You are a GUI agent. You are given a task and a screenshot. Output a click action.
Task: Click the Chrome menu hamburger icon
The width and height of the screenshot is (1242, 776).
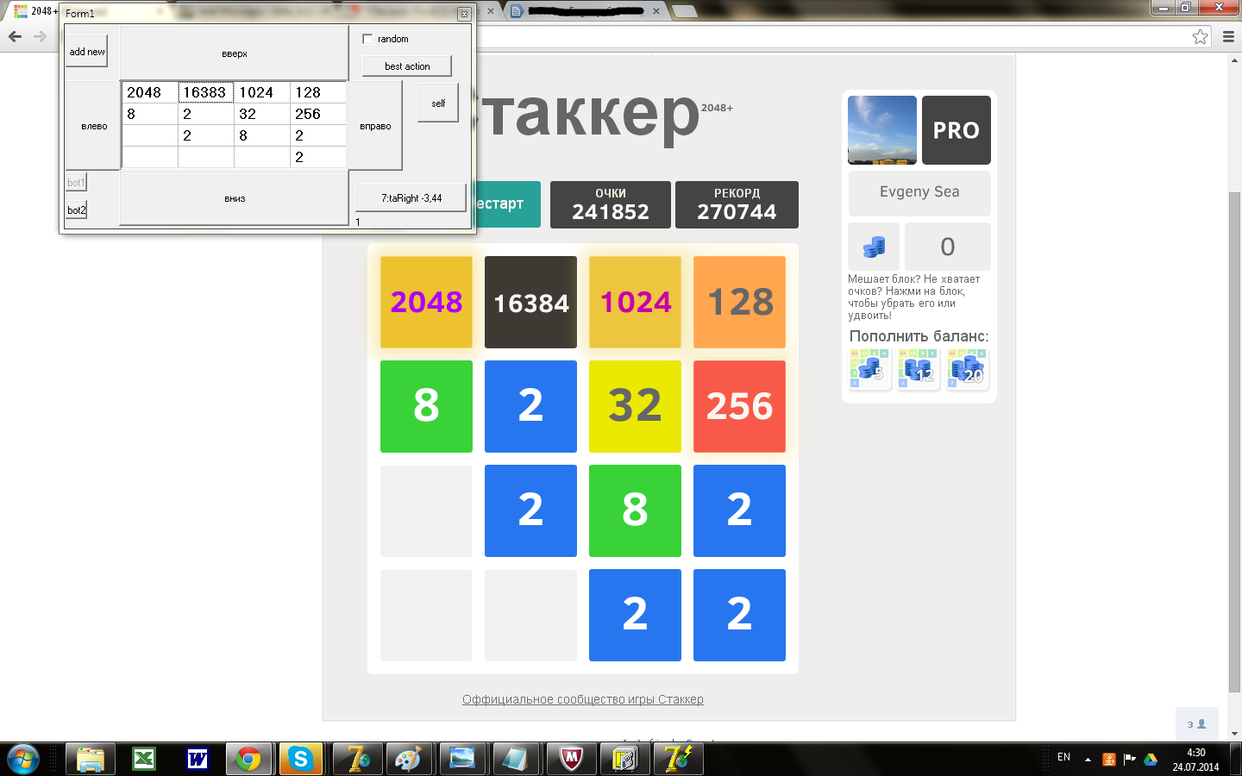(x=1229, y=36)
